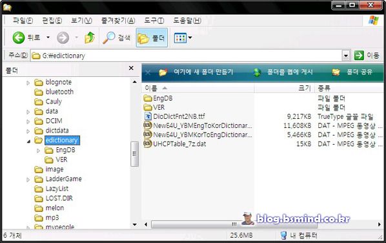Select the VER folder in file list
Viewport: 386px width, 243px height.
[x=159, y=107]
